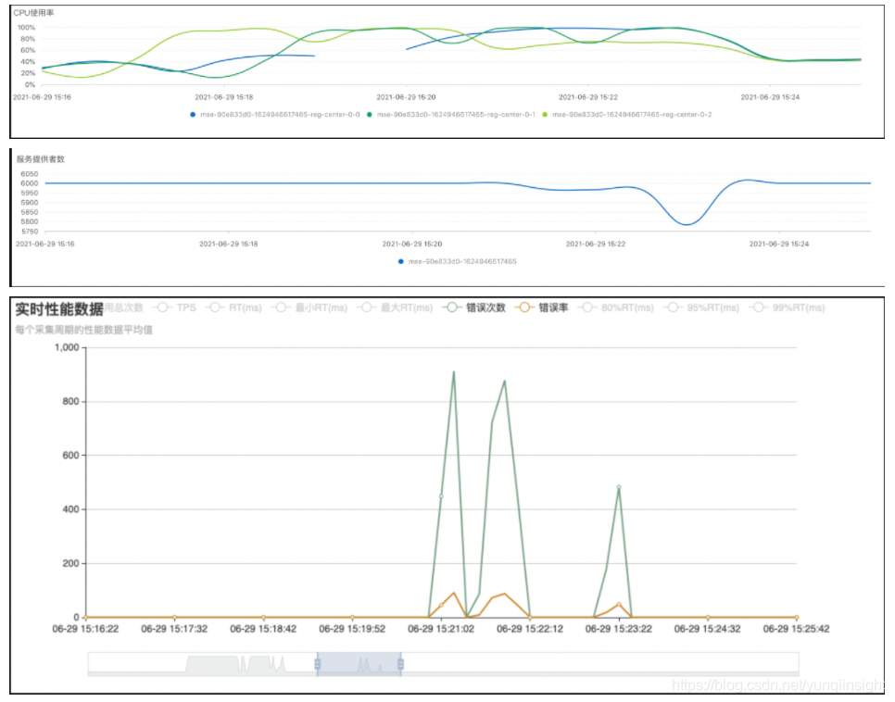This screenshot has height=702, width=895.
Task: Click 2021-06-29 15:20 on CPU chart axis
Action: pos(406,97)
